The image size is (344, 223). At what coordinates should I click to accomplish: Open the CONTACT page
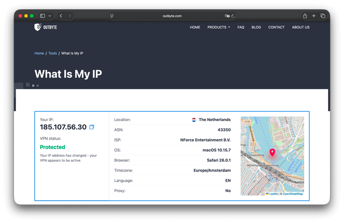pos(276,27)
